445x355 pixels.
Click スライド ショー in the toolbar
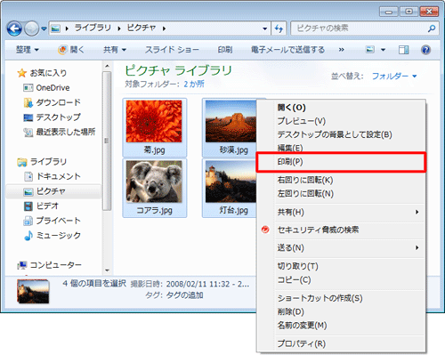pyautogui.click(x=172, y=50)
